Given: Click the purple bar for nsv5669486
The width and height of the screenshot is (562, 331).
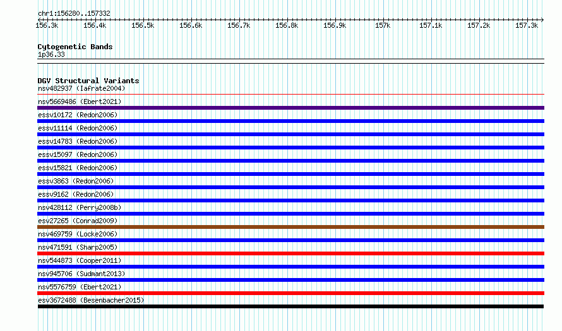Looking at the screenshot, I should click(x=290, y=108).
